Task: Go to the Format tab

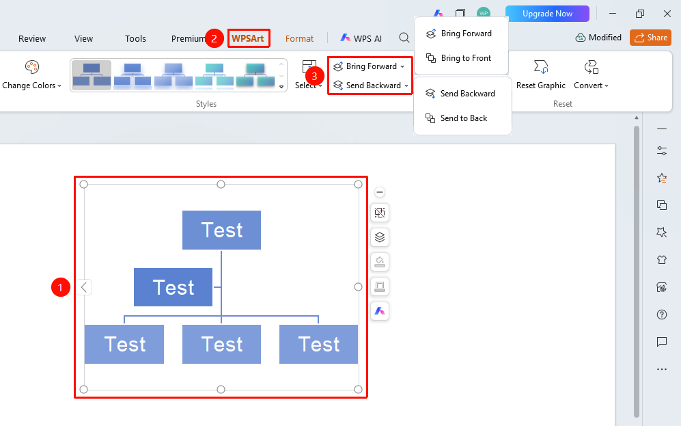Action: tap(299, 39)
